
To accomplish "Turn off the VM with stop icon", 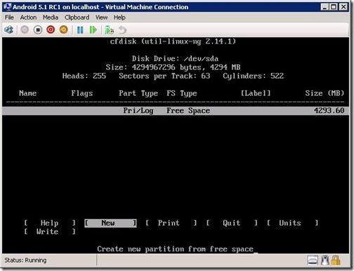I will [38, 30].
